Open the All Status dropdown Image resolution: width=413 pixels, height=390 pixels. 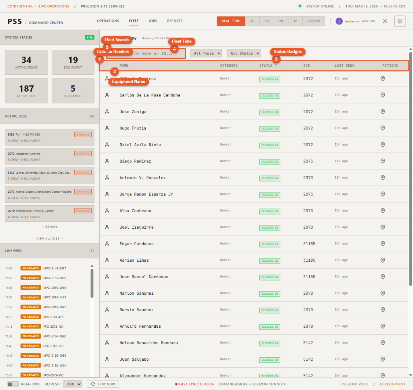pyautogui.click(x=244, y=53)
